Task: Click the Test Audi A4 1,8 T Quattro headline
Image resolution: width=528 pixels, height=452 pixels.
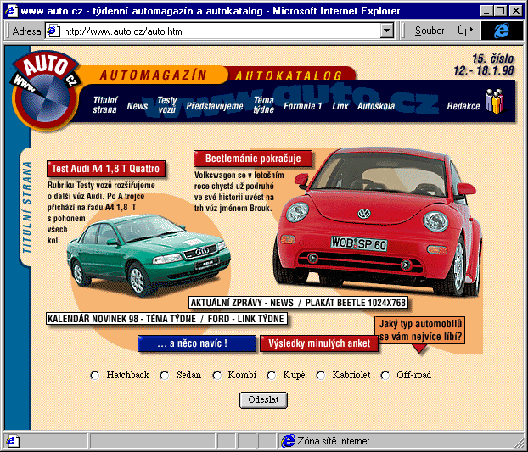Action: click(106, 169)
